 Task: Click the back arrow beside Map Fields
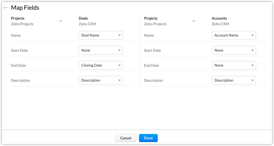(x=6, y=8)
